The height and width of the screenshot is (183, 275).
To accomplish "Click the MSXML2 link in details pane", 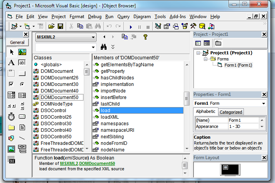I will tap(69, 163).
